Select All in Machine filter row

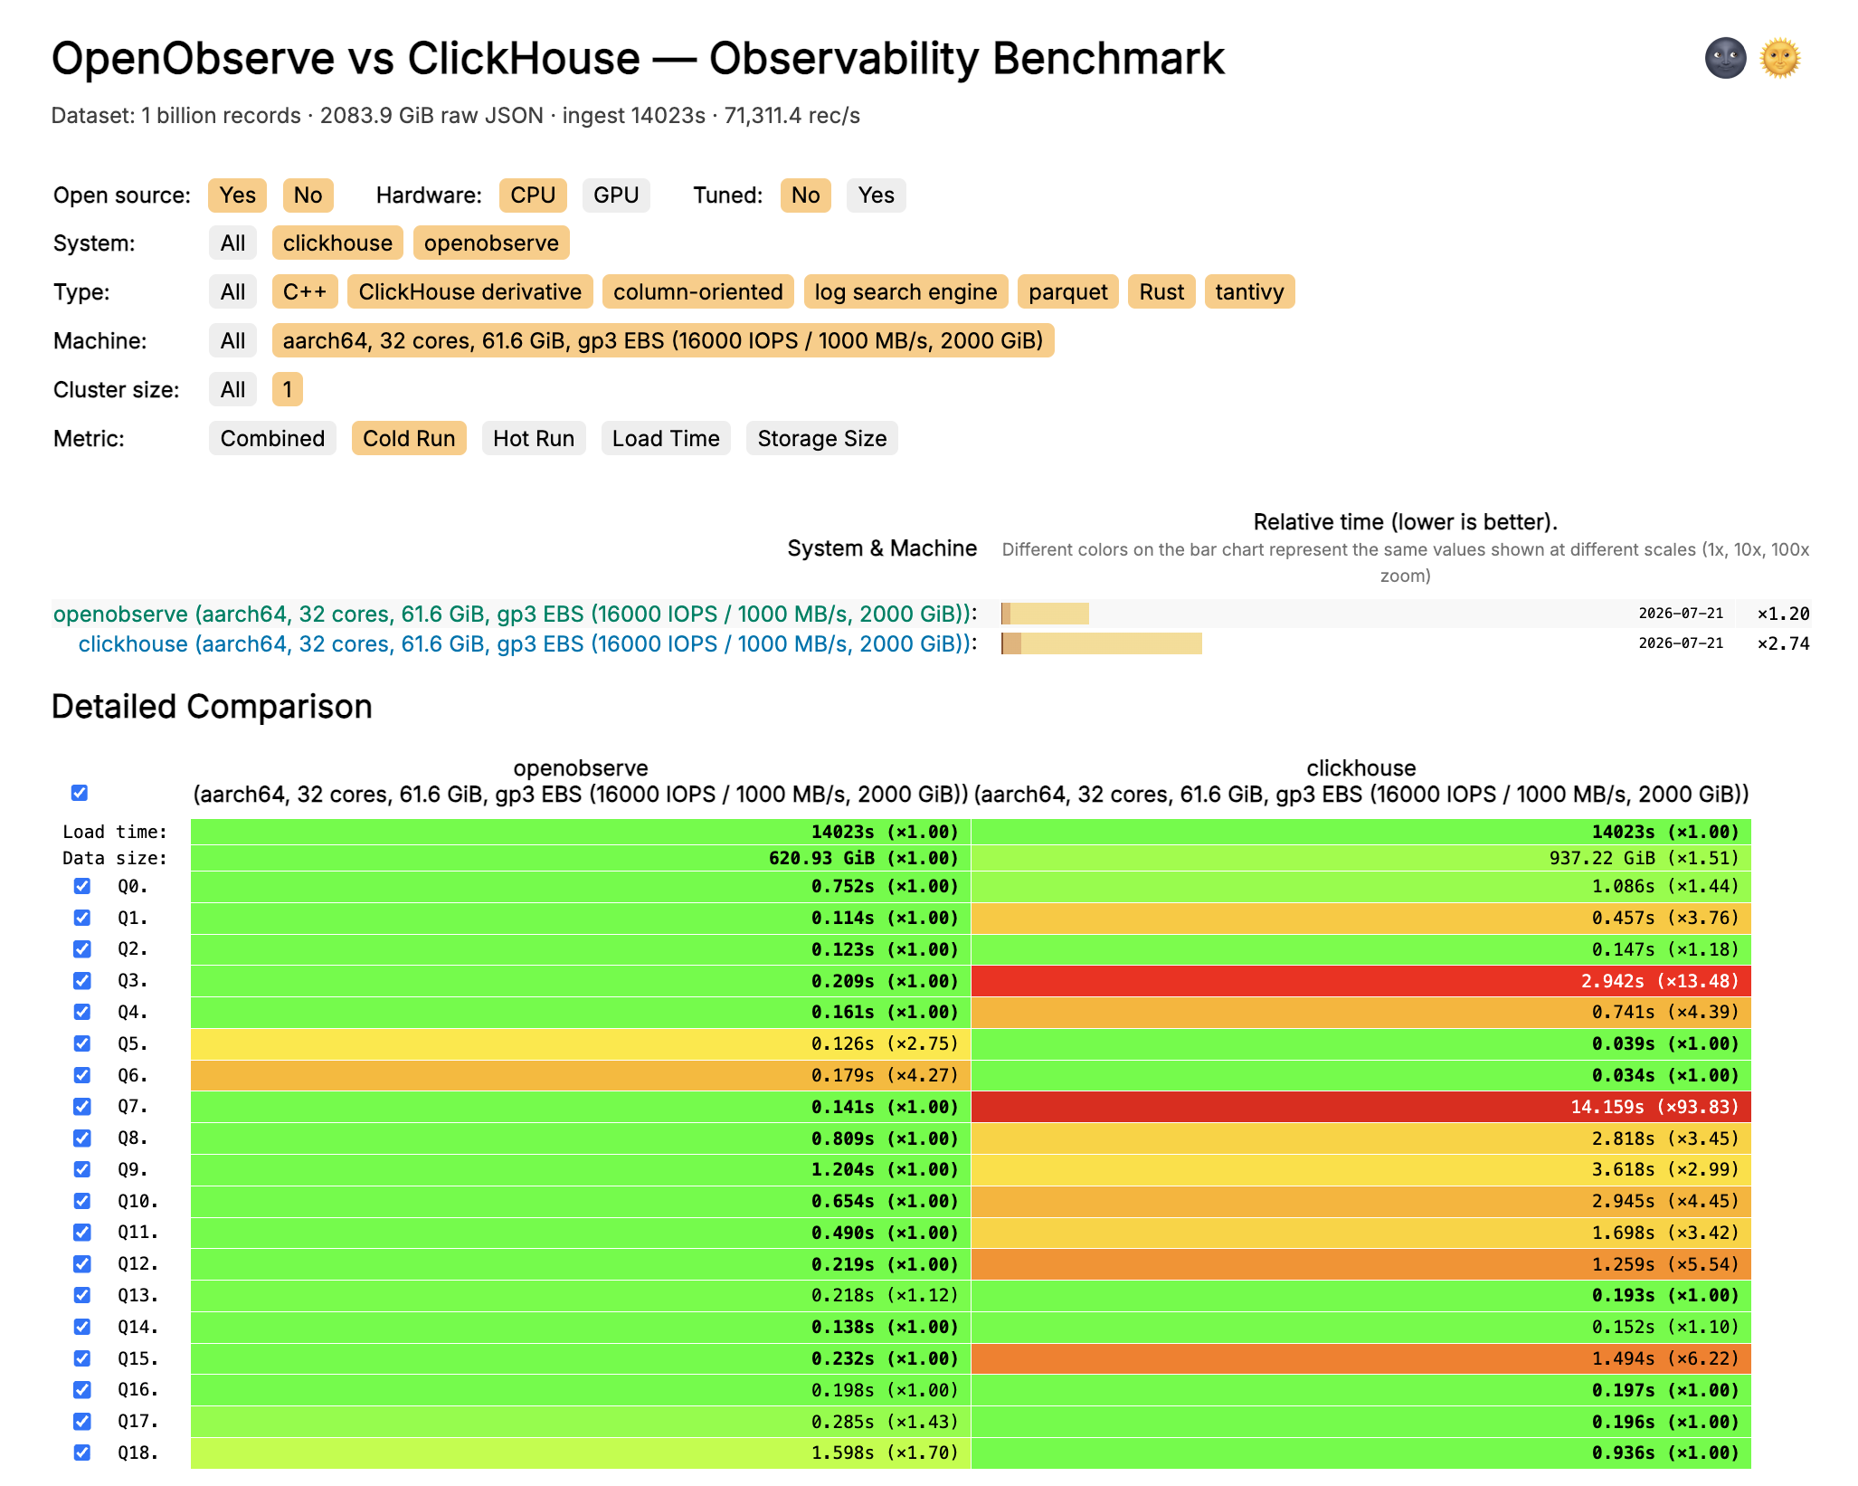coord(232,341)
